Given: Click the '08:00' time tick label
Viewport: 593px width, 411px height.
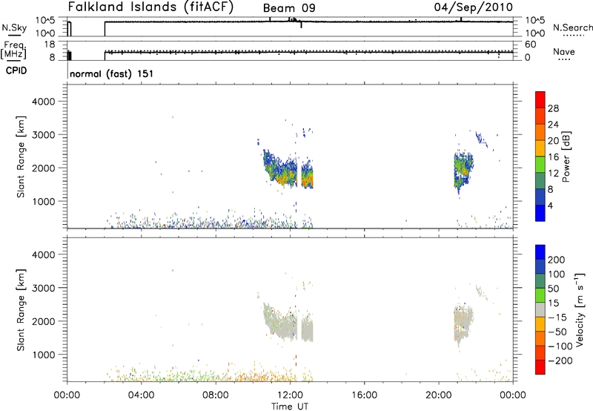Looking at the screenshot, I should 216,395.
